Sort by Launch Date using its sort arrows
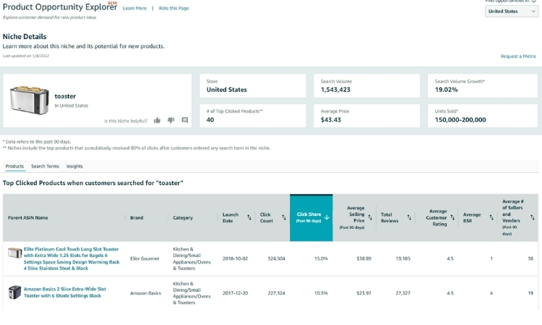 pos(249,217)
